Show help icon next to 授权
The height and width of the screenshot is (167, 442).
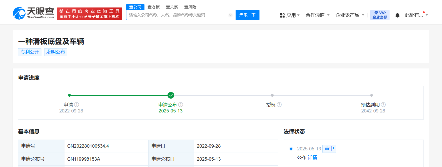point(279,105)
